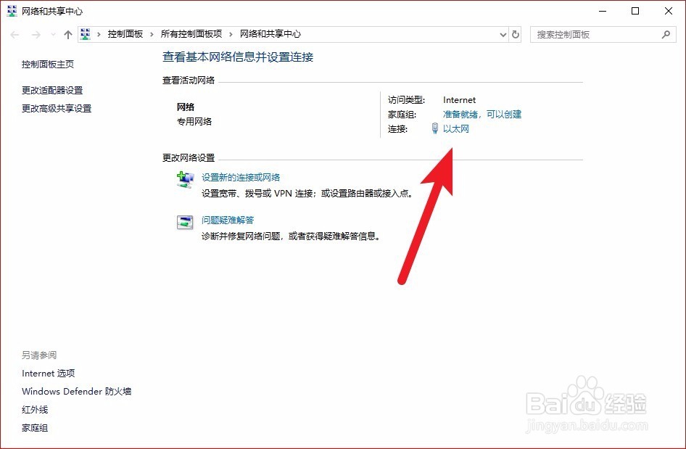Click the refresh icon in the address bar

[515, 34]
